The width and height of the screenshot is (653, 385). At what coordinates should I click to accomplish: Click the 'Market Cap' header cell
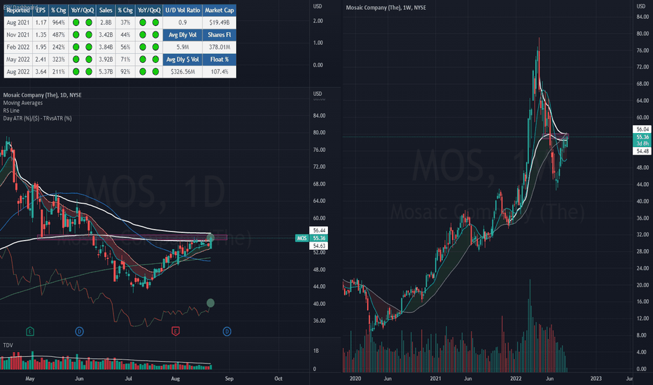[219, 10]
